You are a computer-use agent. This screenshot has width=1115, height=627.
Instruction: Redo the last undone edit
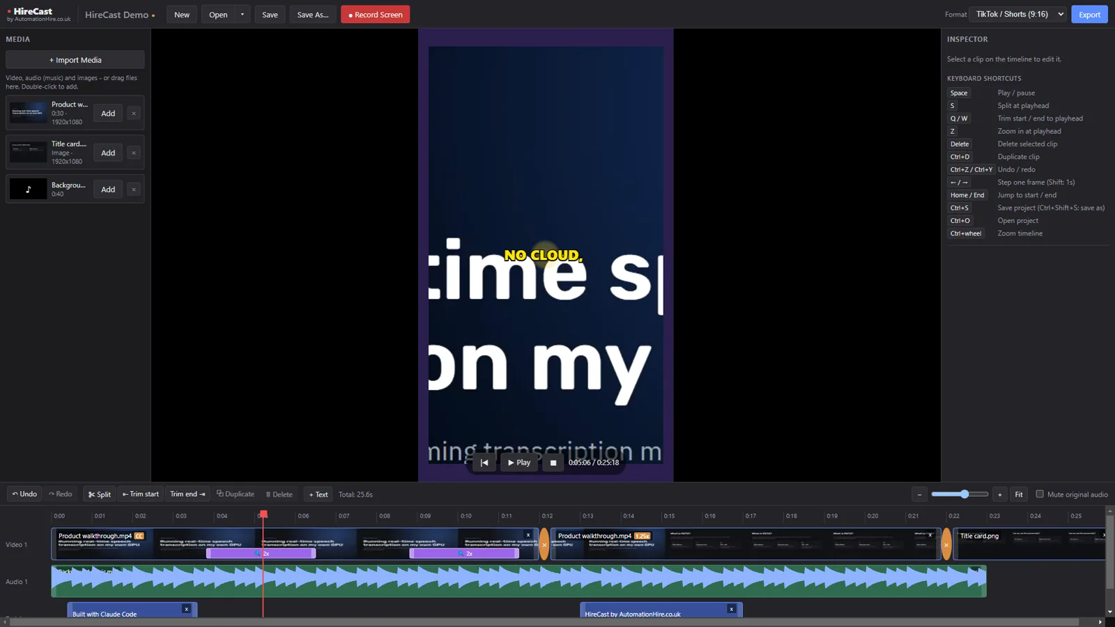[x=61, y=495]
